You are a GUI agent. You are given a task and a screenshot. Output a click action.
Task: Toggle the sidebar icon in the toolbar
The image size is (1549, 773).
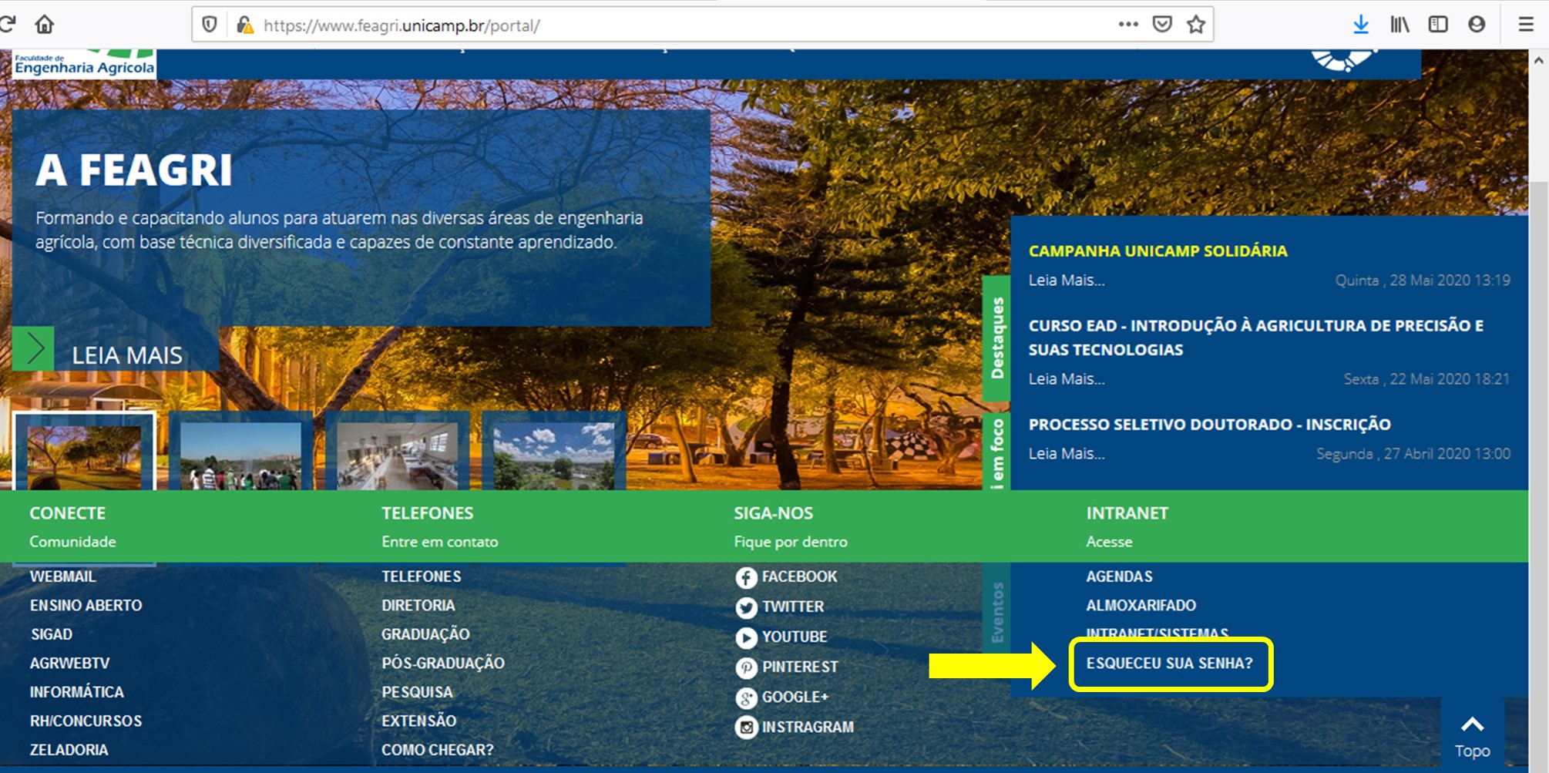tap(1438, 25)
